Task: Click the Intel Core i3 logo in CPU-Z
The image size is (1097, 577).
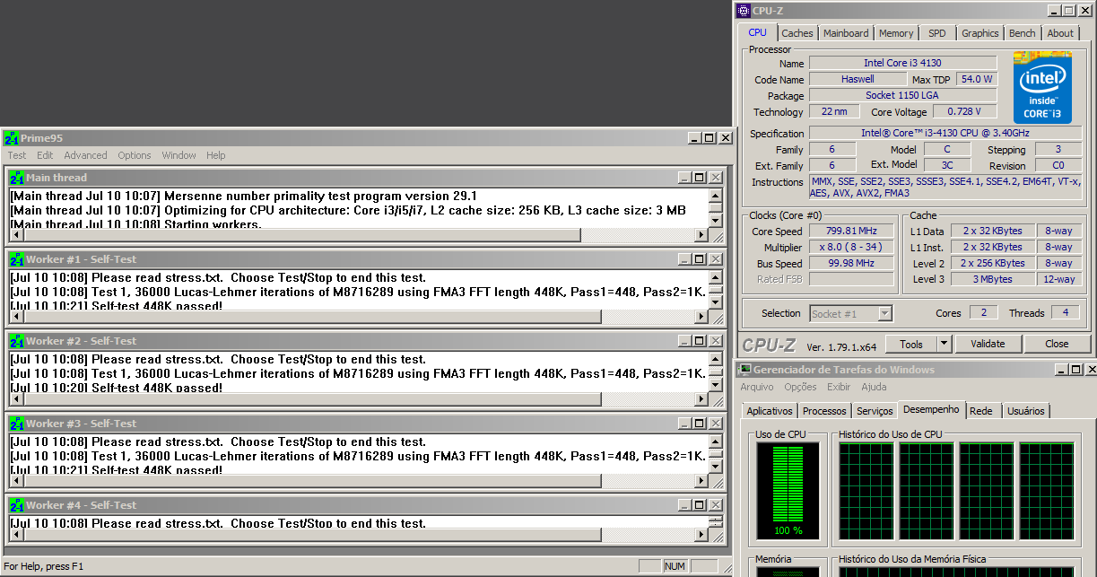Action: (x=1042, y=87)
